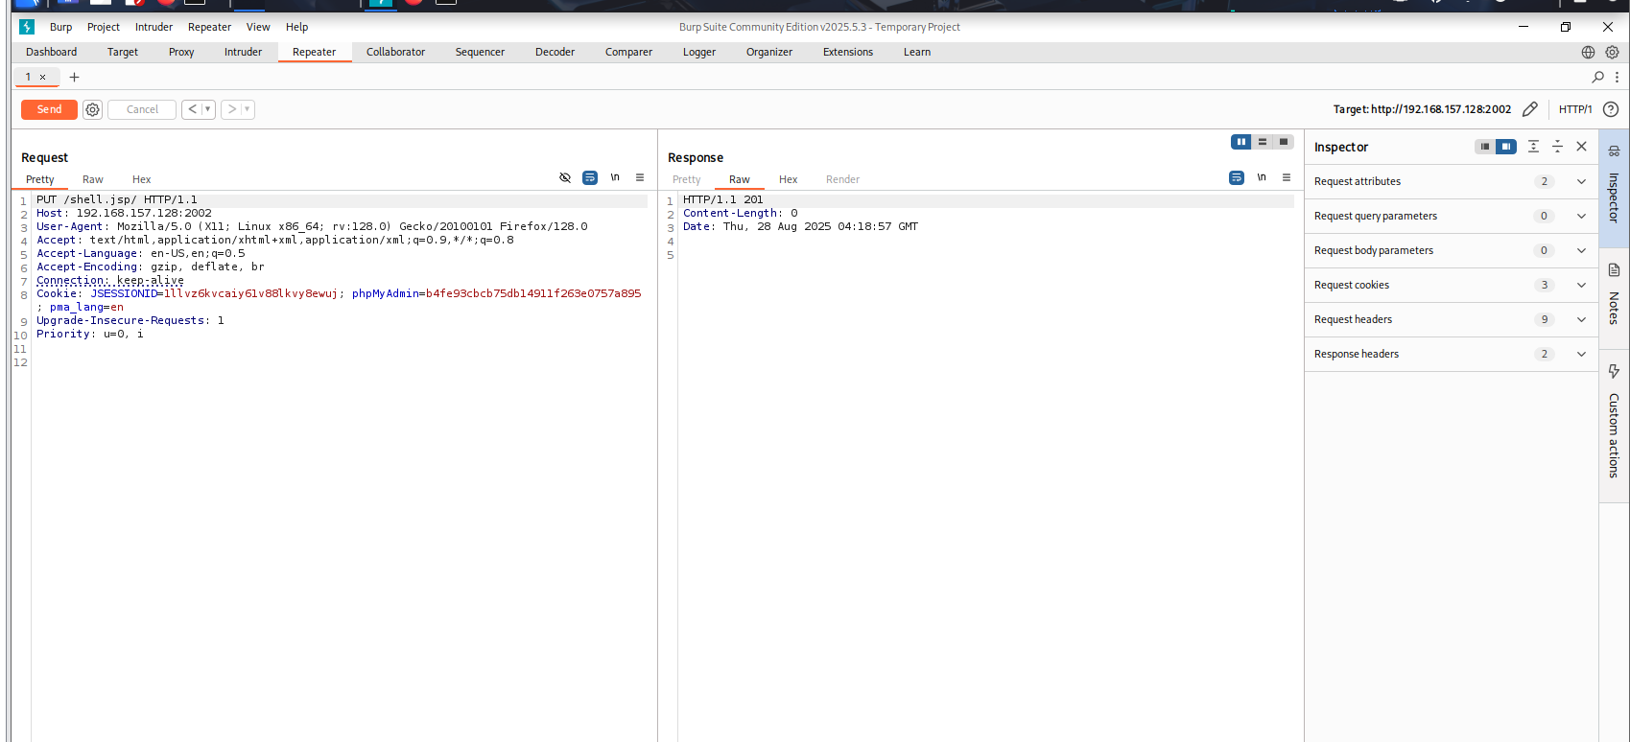Close Repeater tab 1
The width and height of the screenshot is (1630, 742).
pyautogui.click(x=42, y=77)
